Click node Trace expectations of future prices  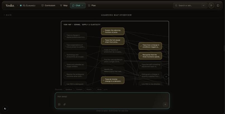75,46
